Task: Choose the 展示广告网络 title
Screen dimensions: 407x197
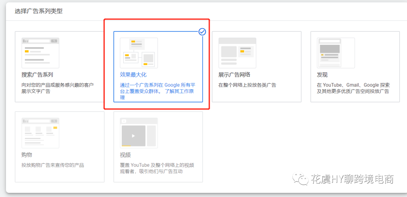Action: tap(234, 75)
